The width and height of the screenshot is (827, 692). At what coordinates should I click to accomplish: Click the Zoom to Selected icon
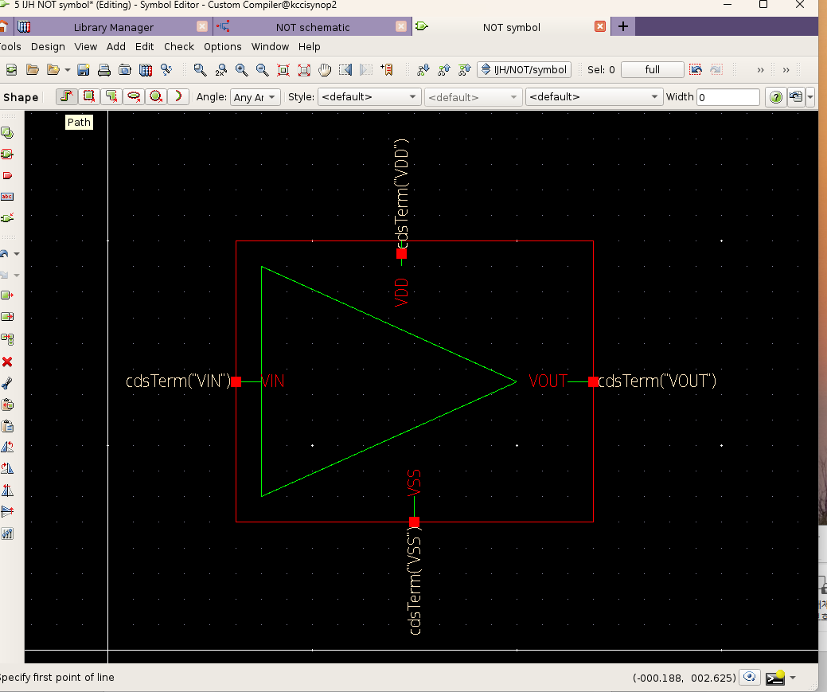pos(304,69)
